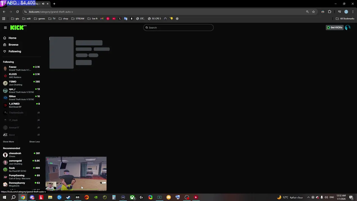Open Chrome apps grid in bookmarks bar
The image size is (357, 201).
4,19
